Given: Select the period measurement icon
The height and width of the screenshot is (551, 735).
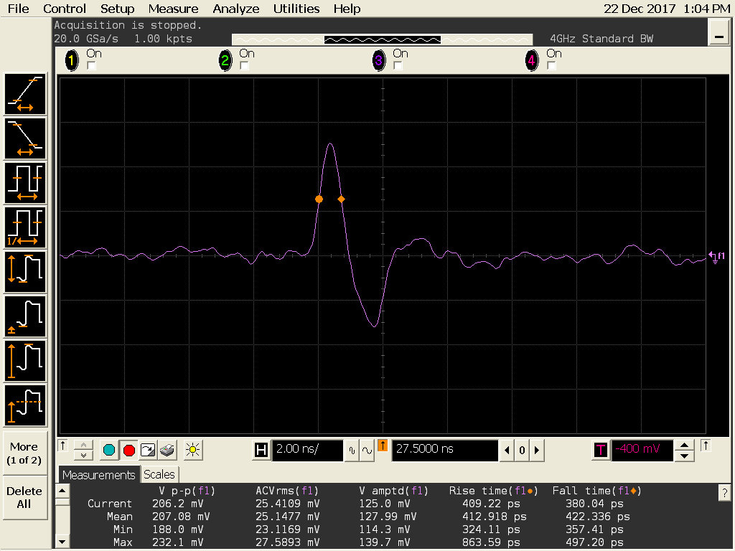Looking at the screenshot, I should click(x=25, y=183).
